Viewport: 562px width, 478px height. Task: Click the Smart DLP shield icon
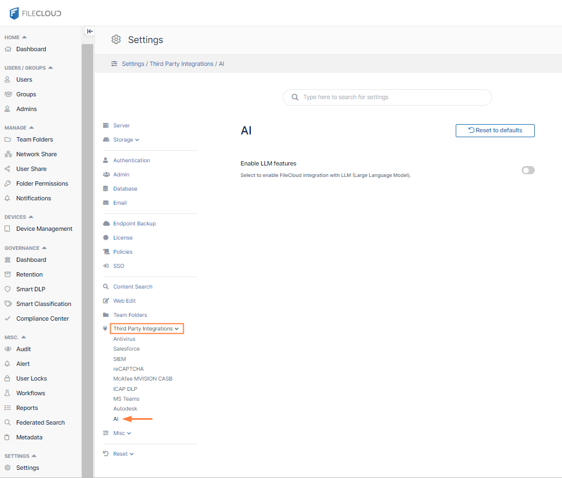(x=8, y=289)
